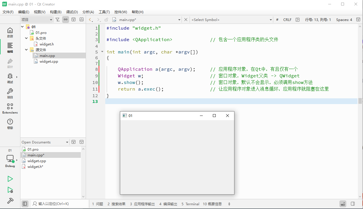This screenshot has height=209, width=363.
Task: Open the Projects (项目) mode
Action: click(x=10, y=93)
